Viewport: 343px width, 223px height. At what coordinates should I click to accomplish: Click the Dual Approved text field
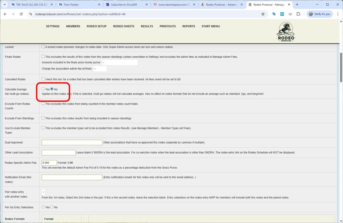tap(72, 143)
